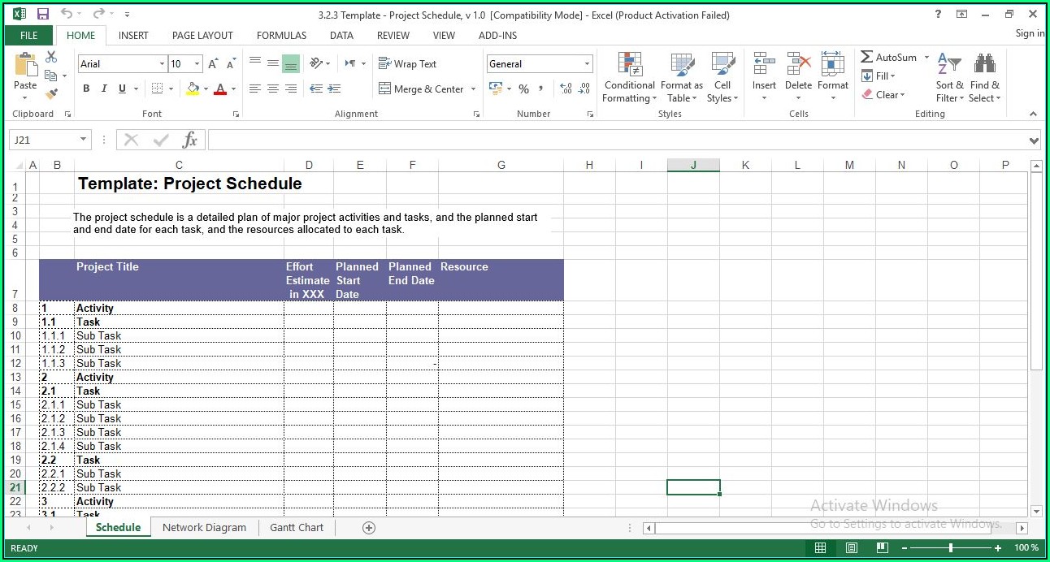Click the Find & Select binoculars icon
The width and height of the screenshot is (1050, 562).
(x=984, y=65)
